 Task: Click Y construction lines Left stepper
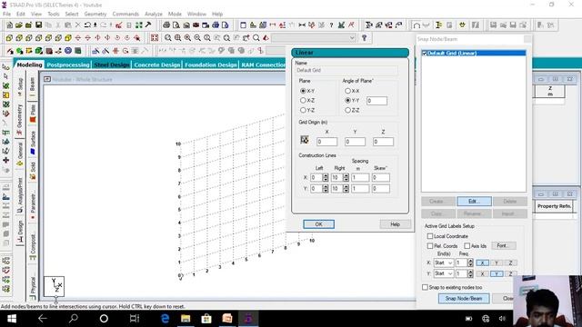click(326, 189)
